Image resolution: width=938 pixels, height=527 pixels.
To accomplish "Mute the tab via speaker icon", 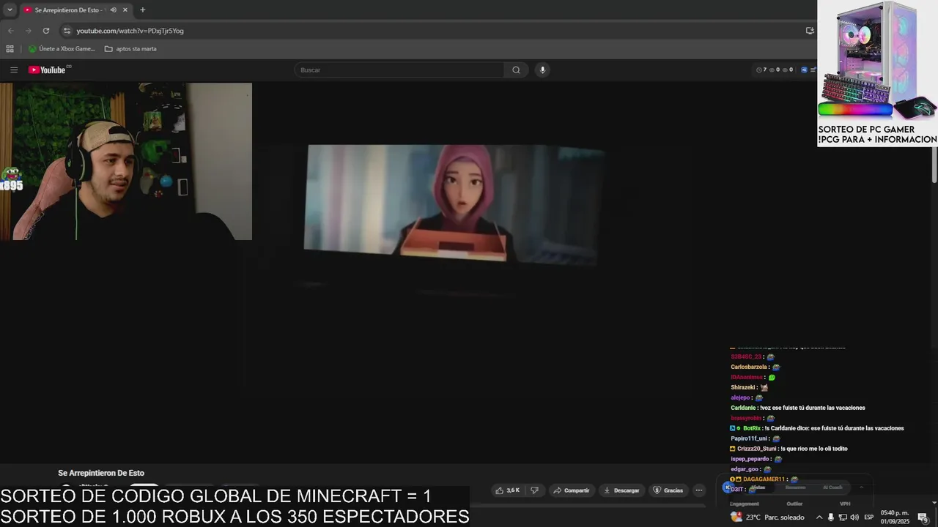I will pos(113,10).
